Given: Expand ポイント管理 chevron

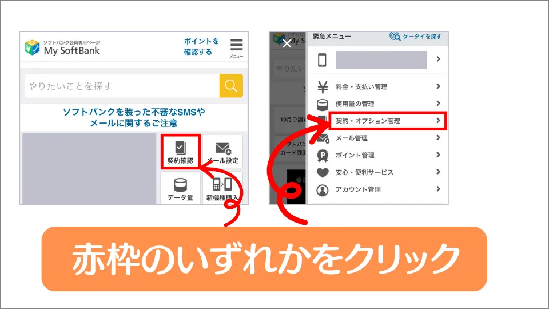Looking at the screenshot, I should tap(438, 155).
